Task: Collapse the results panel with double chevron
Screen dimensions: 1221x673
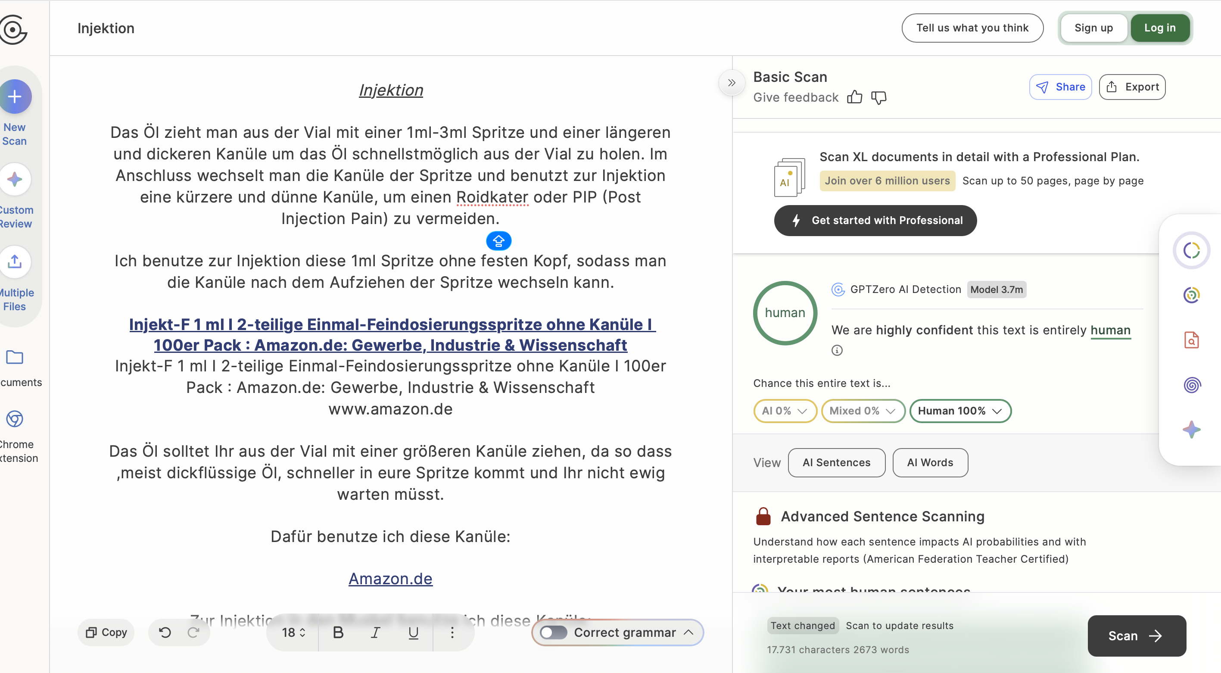Action: point(732,82)
